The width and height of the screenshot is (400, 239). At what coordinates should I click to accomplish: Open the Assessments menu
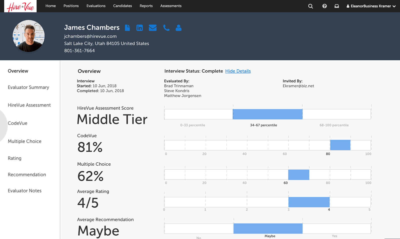(171, 6)
